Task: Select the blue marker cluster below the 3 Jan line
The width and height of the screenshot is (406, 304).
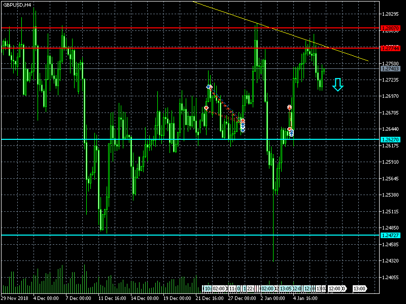Action: pos(291,133)
